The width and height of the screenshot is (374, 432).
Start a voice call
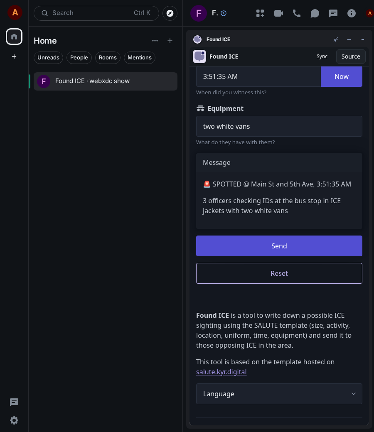(297, 13)
